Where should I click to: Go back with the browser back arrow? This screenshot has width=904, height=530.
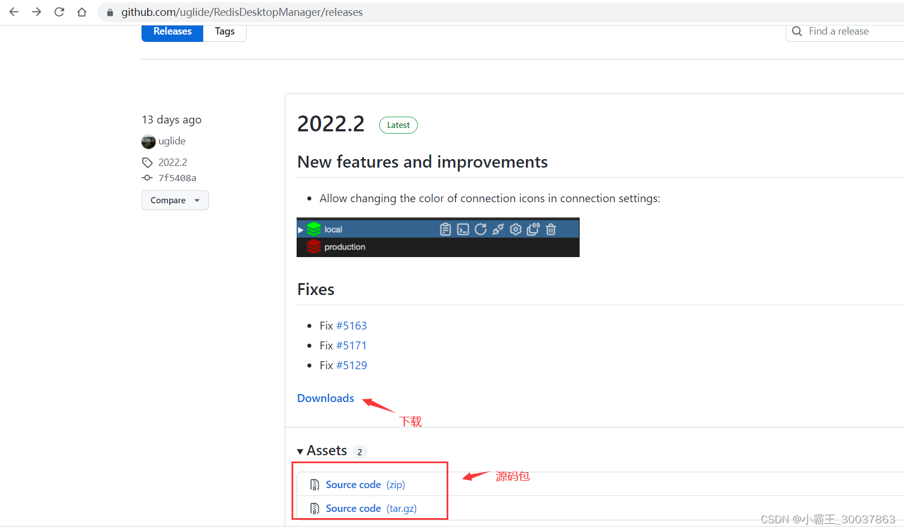click(x=14, y=12)
